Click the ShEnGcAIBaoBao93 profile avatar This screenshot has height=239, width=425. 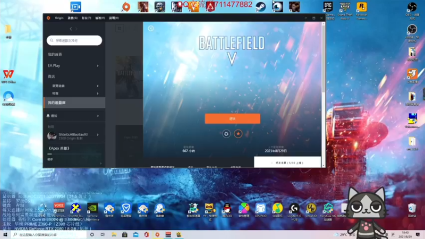[x=52, y=136]
